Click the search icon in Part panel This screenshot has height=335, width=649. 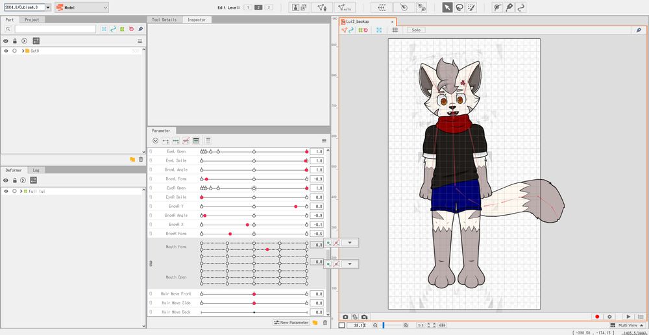coord(8,29)
